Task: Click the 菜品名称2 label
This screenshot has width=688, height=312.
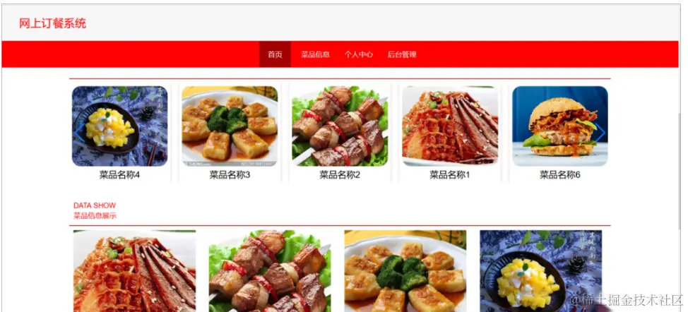Action: [340, 175]
